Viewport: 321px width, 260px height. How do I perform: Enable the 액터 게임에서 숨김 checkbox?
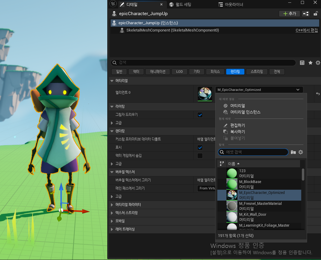pyautogui.click(x=200, y=156)
